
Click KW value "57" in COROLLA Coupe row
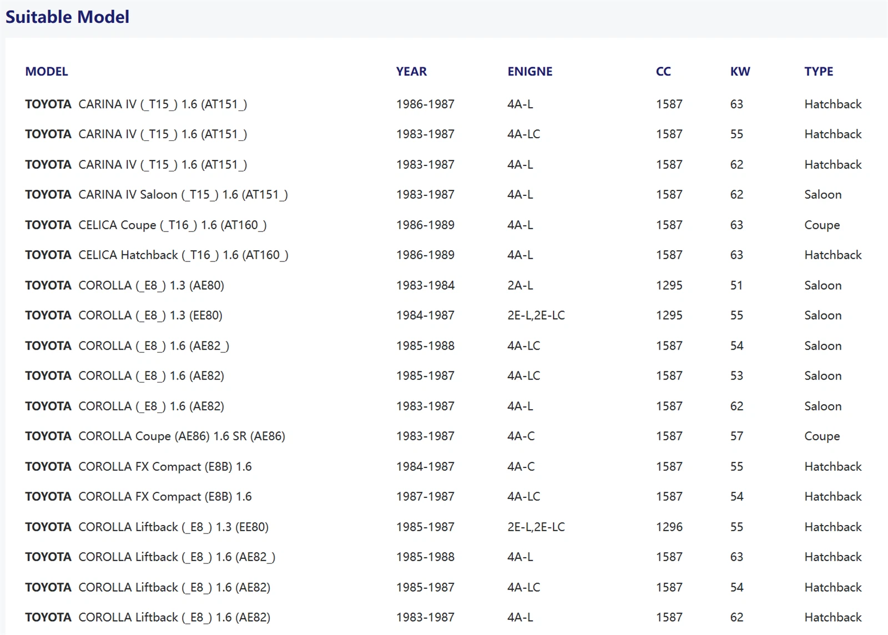[736, 436]
